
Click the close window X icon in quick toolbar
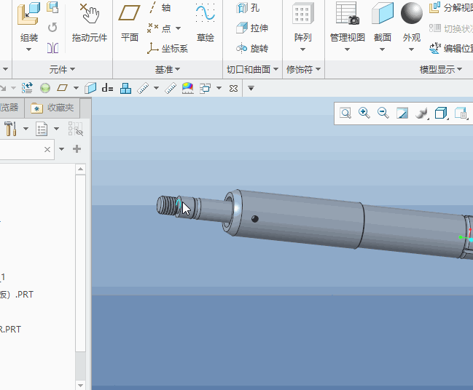[x=233, y=88]
